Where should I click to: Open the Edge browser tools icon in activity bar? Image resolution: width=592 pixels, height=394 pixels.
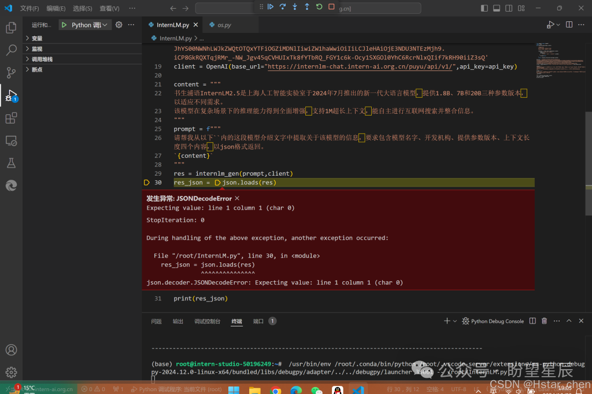point(12,185)
